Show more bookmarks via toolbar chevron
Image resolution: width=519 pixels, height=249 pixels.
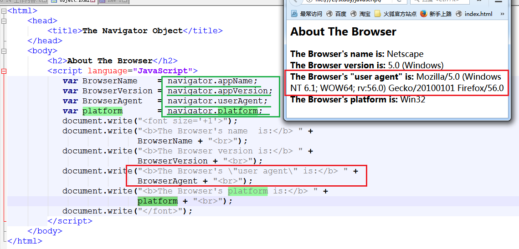[503, 14]
